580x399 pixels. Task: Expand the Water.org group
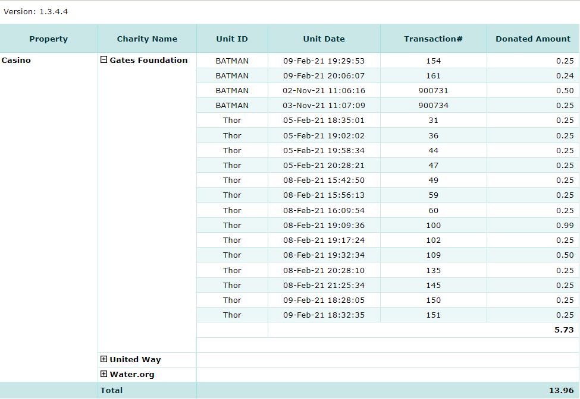coord(104,374)
